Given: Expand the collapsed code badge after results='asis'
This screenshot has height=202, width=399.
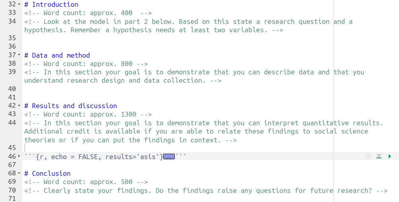Looking at the screenshot, I should (x=169, y=157).
